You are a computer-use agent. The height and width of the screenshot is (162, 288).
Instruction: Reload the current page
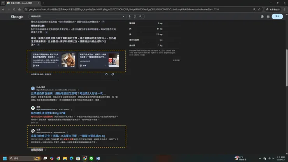point(14,9)
